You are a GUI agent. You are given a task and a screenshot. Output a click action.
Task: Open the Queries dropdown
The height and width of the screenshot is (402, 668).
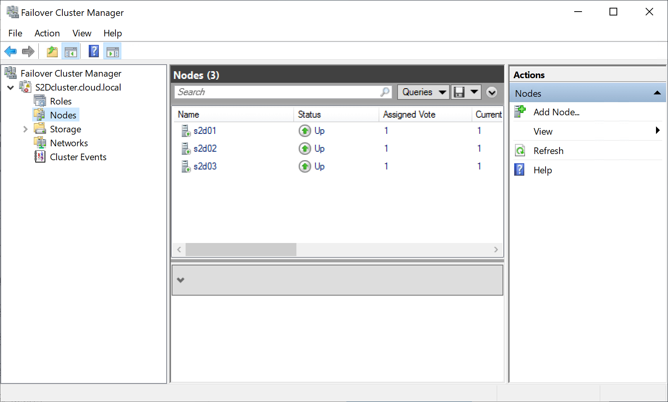424,92
